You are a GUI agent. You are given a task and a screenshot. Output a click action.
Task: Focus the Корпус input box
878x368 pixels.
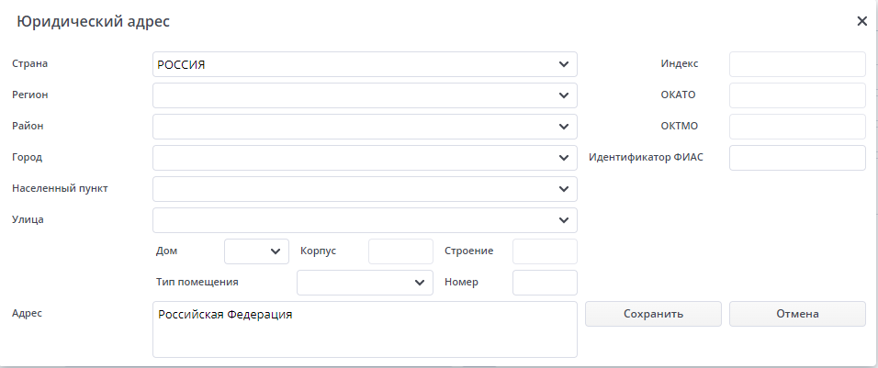point(400,251)
